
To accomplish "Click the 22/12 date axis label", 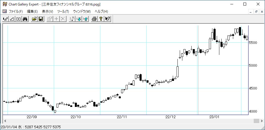I will click(171, 117).
